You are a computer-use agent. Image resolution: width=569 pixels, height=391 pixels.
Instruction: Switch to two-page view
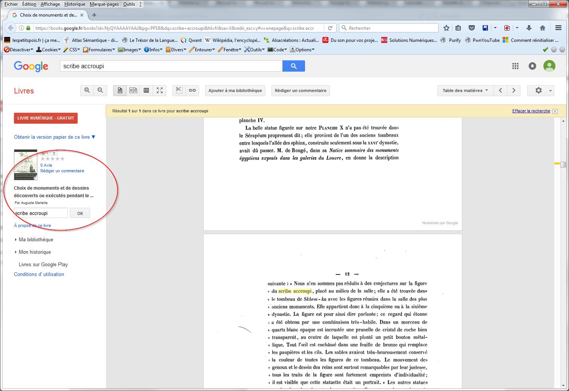[x=133, y=90]
